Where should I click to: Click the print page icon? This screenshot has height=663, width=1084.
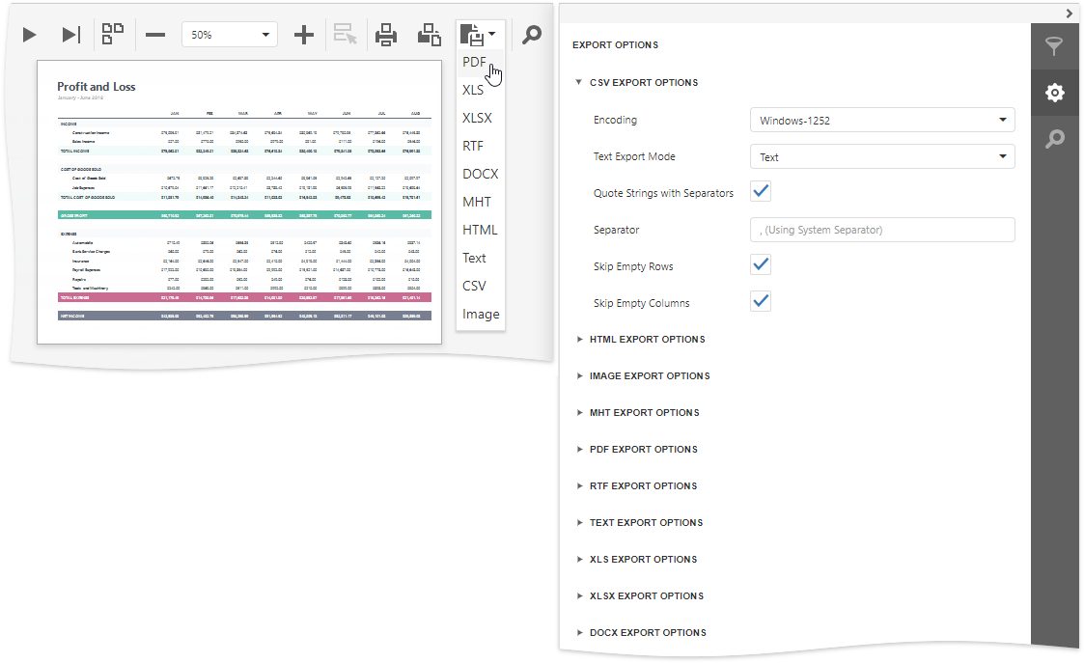tap(429, 35)
